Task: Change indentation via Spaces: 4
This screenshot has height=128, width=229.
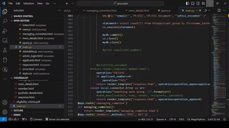Action: 161,119
